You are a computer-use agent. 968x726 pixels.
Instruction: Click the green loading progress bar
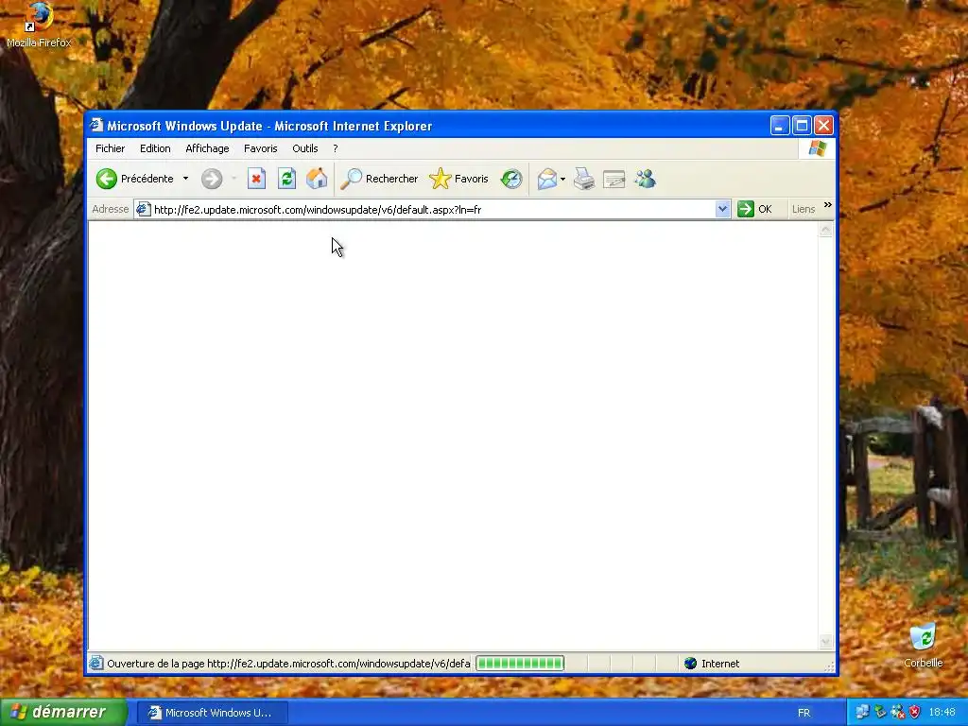click(520, 664)
